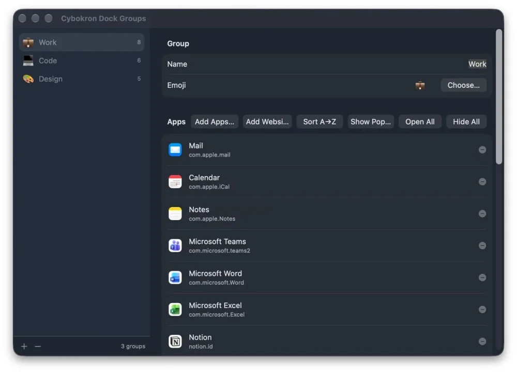
Task: Remove Calendar from the group
Action: pos(482,182)
